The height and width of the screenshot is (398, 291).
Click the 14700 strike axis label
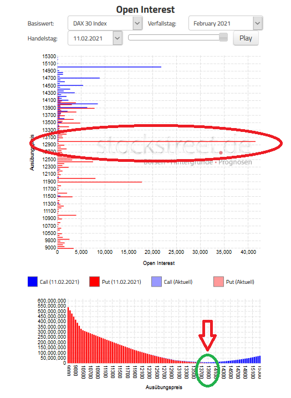tap(49, 78)
